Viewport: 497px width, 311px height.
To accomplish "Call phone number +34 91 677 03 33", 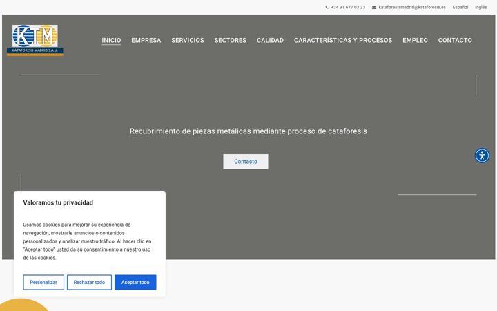I will click(x=348, y=7).
